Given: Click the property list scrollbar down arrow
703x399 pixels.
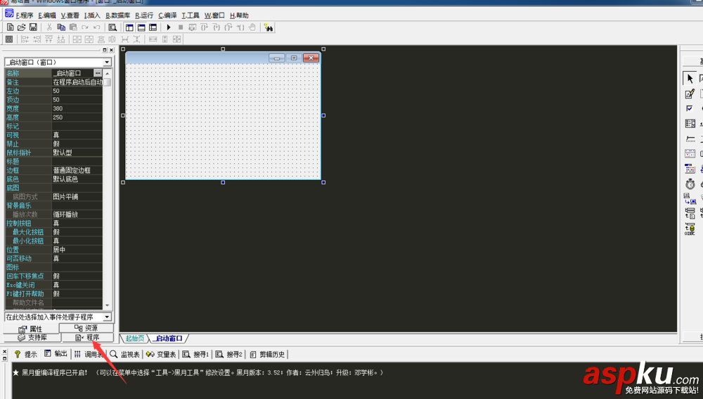Looking at the screenshot, I should click(x=107, y=305).
